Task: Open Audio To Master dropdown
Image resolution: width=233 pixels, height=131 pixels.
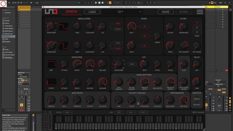Action: (24, 84)
